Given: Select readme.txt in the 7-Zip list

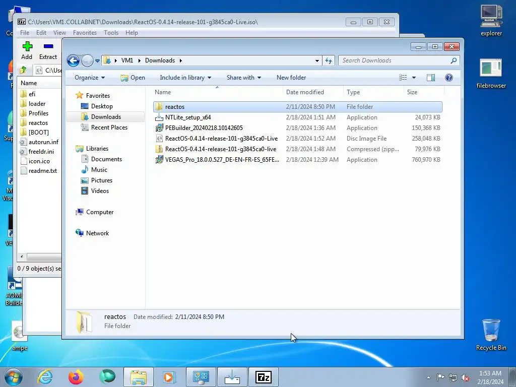Looking at the screenshot, I should click(x=42, y=171).
